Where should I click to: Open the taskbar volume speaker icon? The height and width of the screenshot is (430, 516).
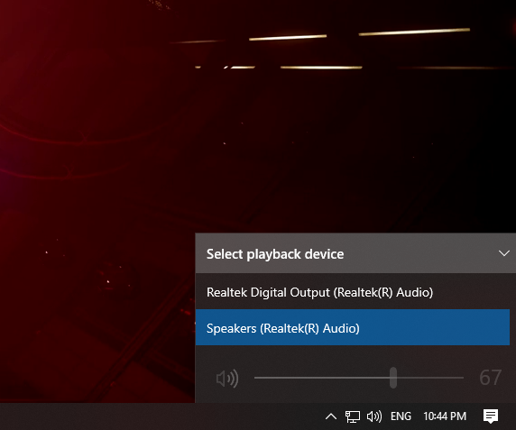tap(374, 416)
